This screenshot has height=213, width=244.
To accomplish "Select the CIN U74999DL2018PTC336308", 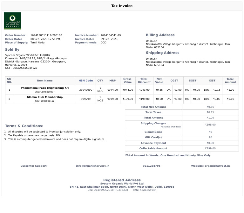I will point(108,190).
